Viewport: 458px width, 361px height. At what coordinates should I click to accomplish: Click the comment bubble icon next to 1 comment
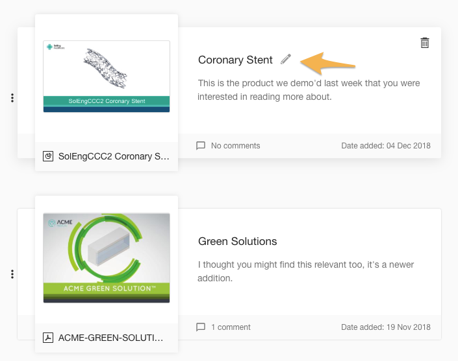tap(201, 327)
